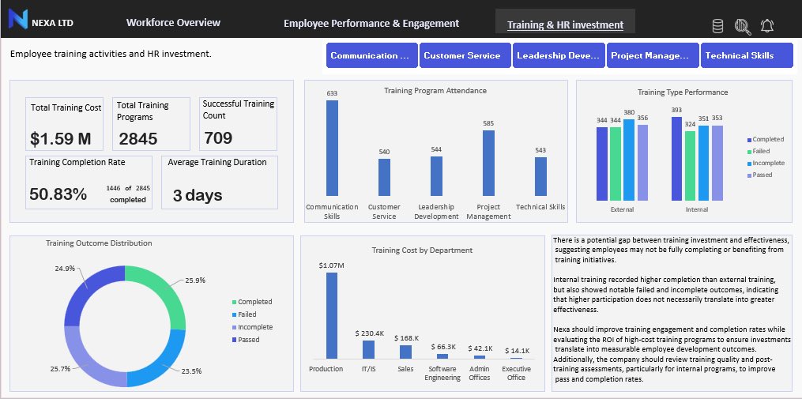Click the Internal axis label

pos(697,209)
